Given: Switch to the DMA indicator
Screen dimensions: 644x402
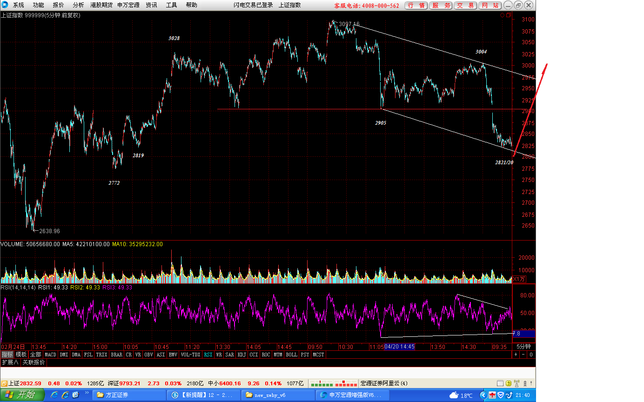Looking at the screenshot, I should point(76,355).
